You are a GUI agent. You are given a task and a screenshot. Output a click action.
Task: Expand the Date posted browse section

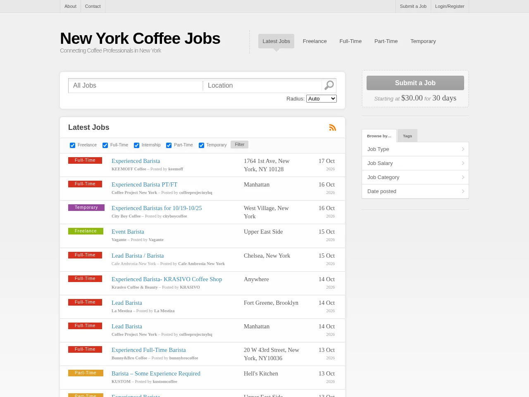[415, 191]
